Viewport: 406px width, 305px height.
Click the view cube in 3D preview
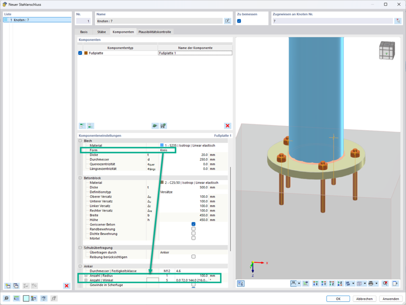click(x=387, y=50)
